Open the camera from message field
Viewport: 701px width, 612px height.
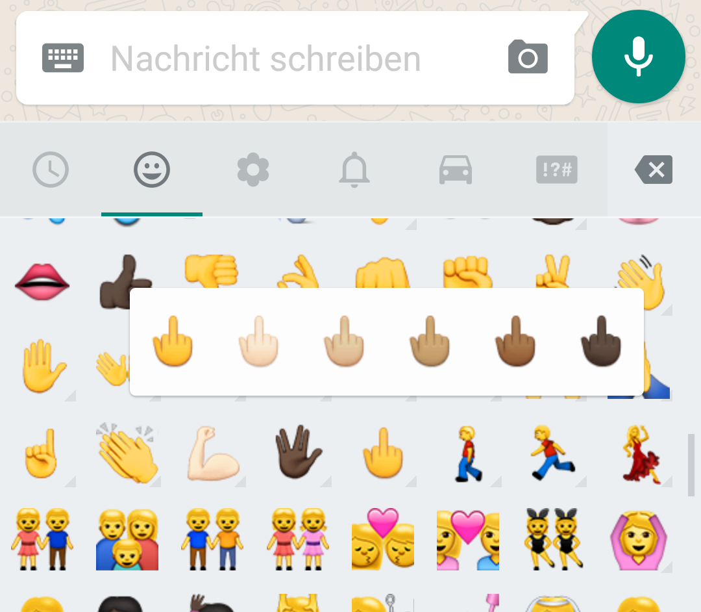click(x=528, y=57)
